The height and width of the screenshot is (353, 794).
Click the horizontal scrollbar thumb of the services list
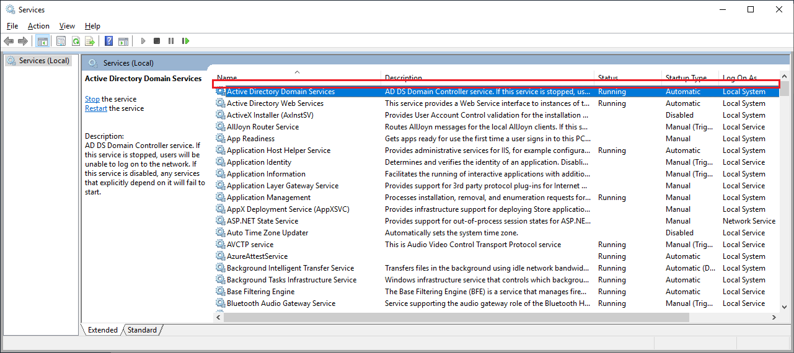(456, 317)
